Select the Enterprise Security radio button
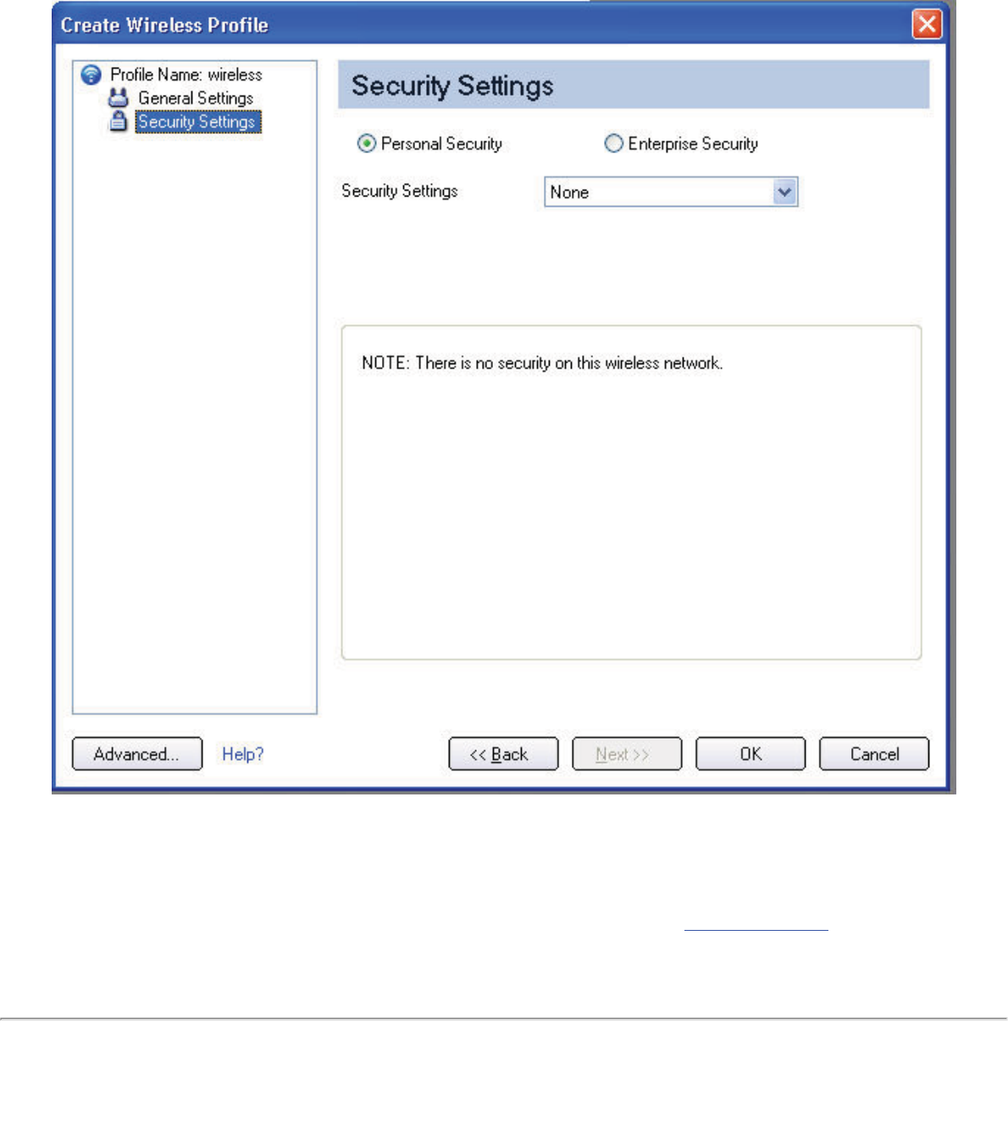 tap(613, 144)
